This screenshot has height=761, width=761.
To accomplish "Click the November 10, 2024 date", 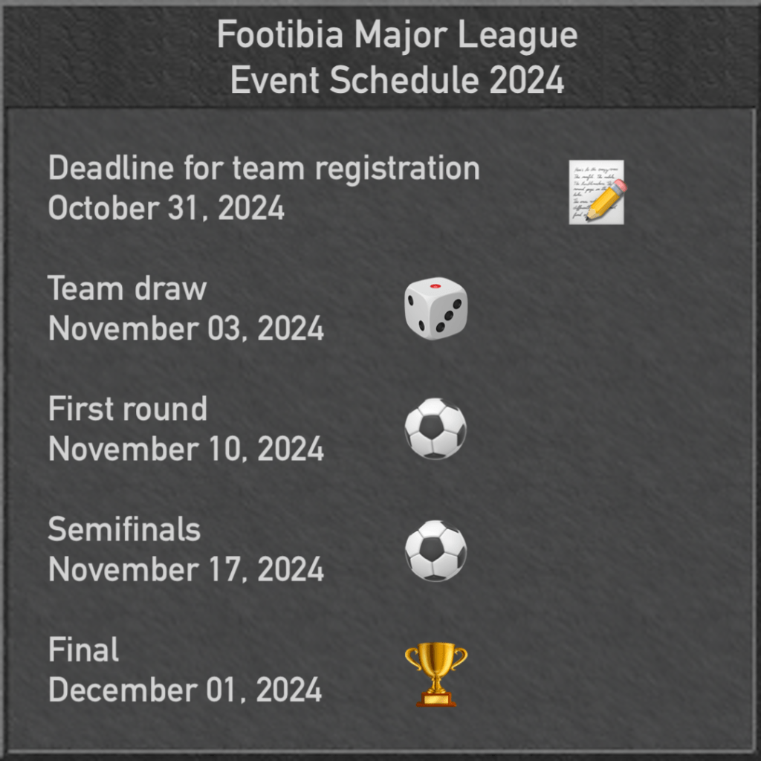I will (186, 449).
